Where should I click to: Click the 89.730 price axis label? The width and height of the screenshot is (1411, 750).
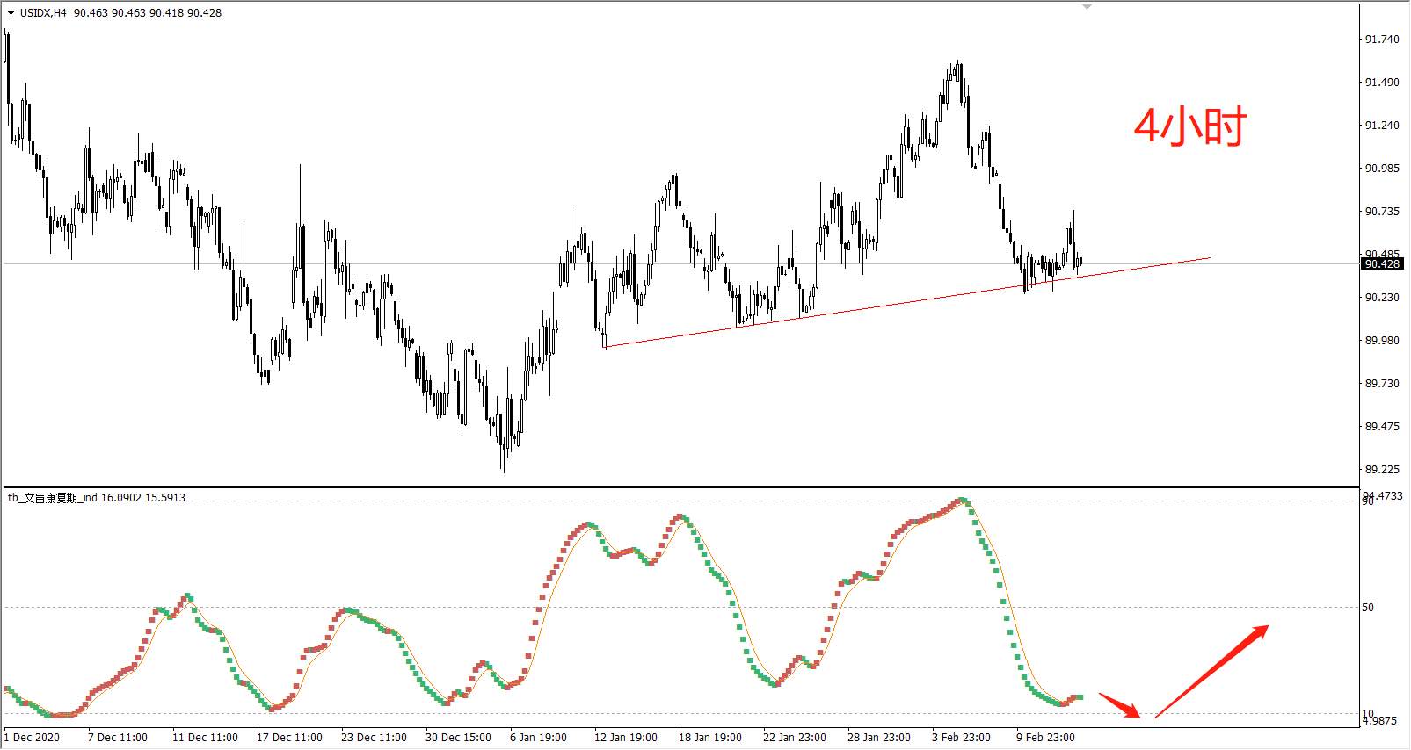(1381, 384)
